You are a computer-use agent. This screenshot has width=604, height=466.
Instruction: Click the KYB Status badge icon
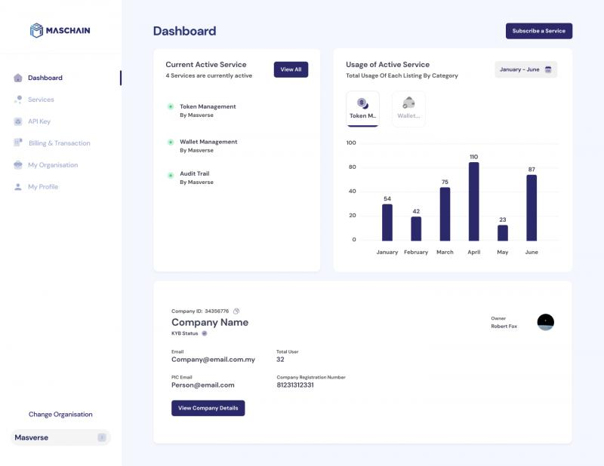tap(204, 333)
